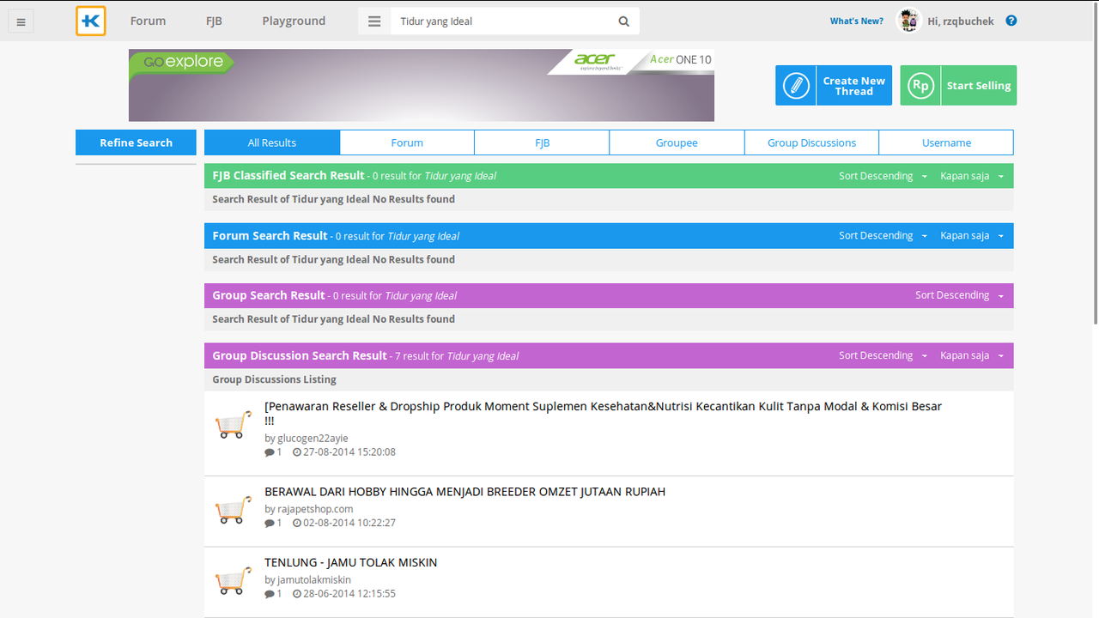The image size is (1099, 618).
Task: Open the hamburger sidebar menu icon
Action: (21, 22)
